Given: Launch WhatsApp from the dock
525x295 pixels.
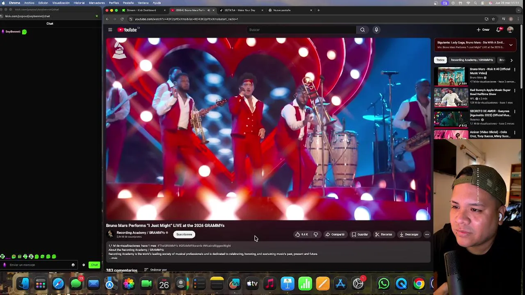Looking at the screenshot, I should coord(384,284).
